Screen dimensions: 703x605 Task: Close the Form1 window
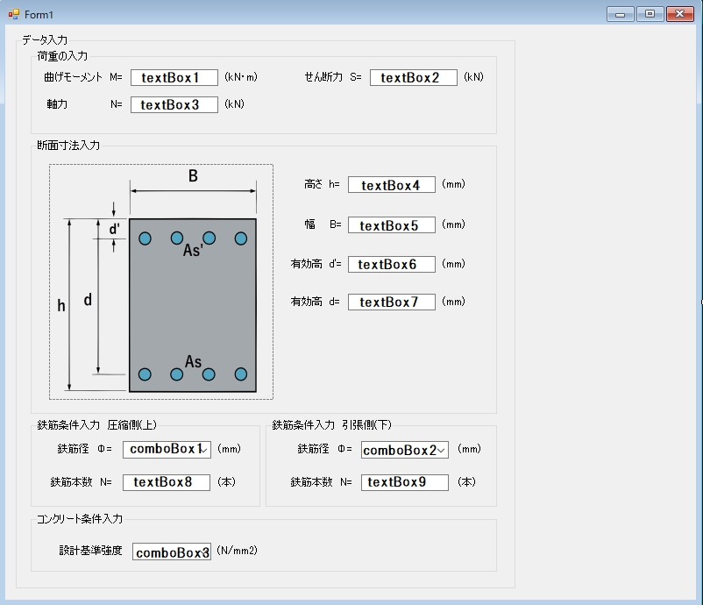coord(679,14)
